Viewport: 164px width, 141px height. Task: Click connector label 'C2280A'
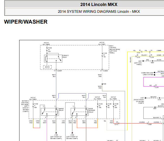105,71
